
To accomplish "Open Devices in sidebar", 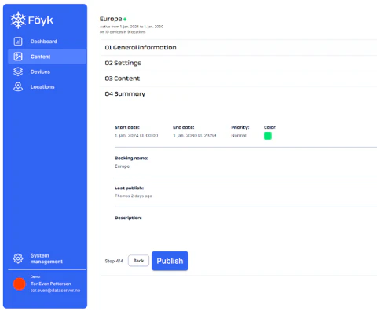I will click(x=40, y=71).
